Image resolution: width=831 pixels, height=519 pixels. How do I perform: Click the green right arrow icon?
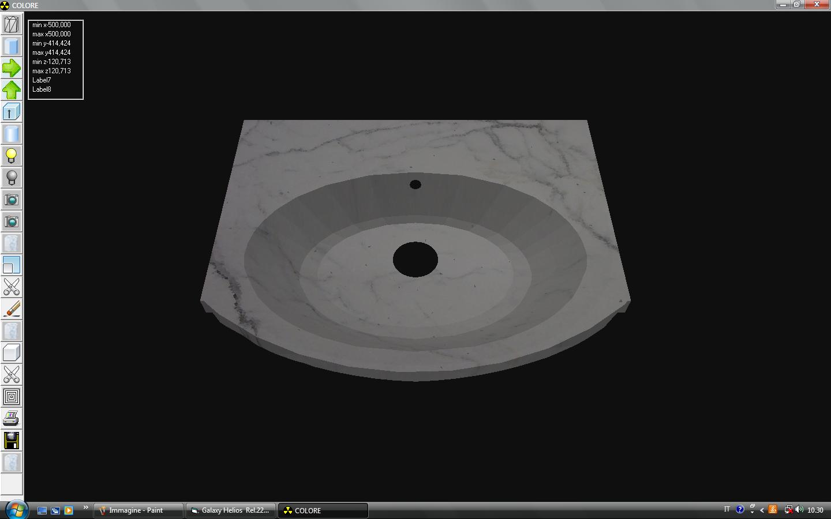point(12,68)
